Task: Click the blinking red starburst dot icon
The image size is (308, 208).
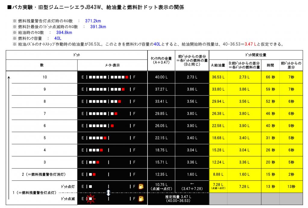Action: pos(91,199)
